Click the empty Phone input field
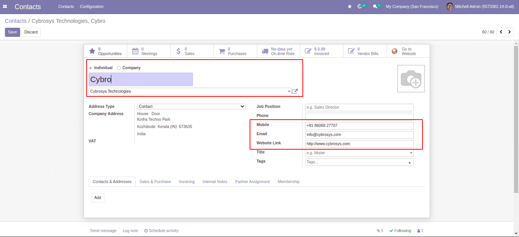 [x=359, y=117]
